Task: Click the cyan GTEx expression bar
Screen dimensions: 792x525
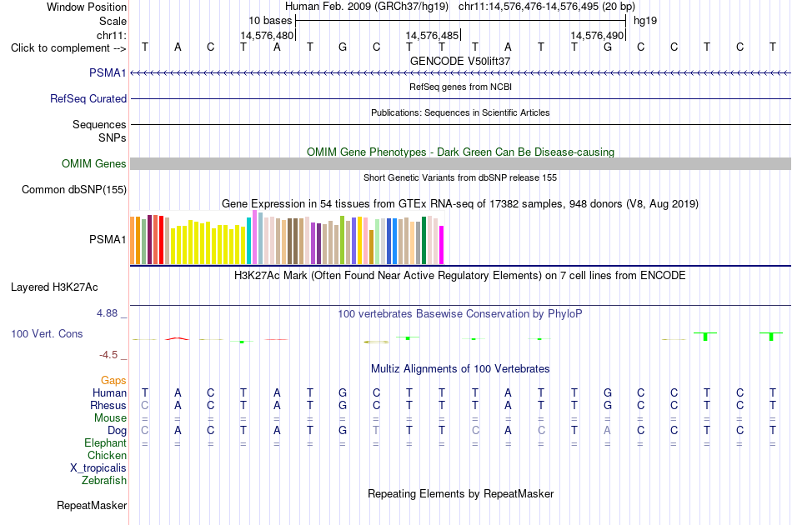Action: point(248,241)
